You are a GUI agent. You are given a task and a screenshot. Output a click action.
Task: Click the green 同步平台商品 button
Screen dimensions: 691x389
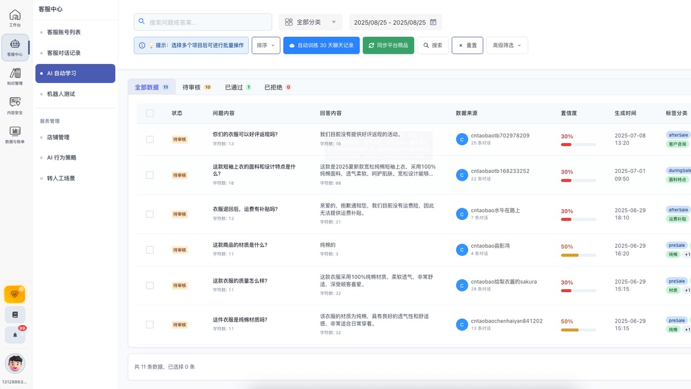click(x=388, y=45)
